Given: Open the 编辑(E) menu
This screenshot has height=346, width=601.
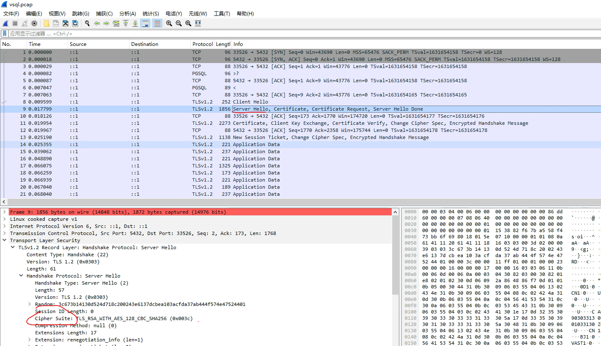Looking at the screenshot, I should (34, 14).
